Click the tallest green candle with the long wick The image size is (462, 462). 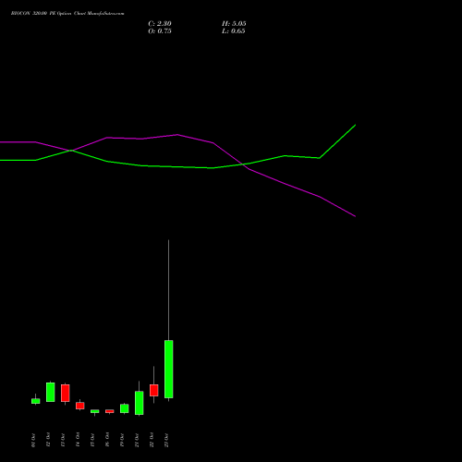(x=168, y=369)
